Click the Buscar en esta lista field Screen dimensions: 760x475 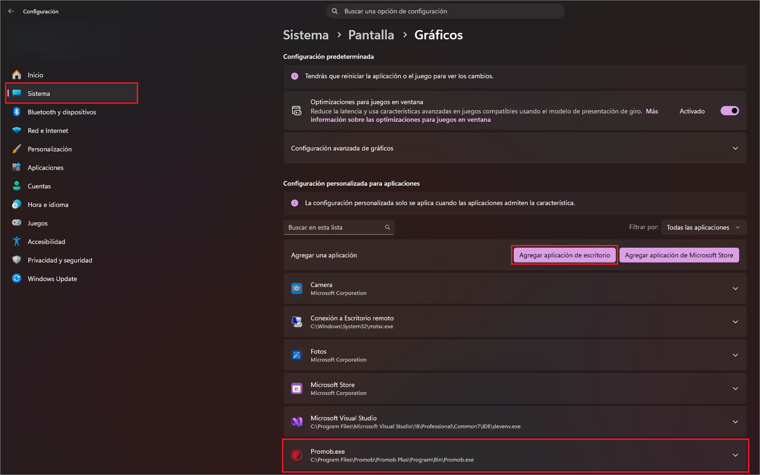[338, 227]
